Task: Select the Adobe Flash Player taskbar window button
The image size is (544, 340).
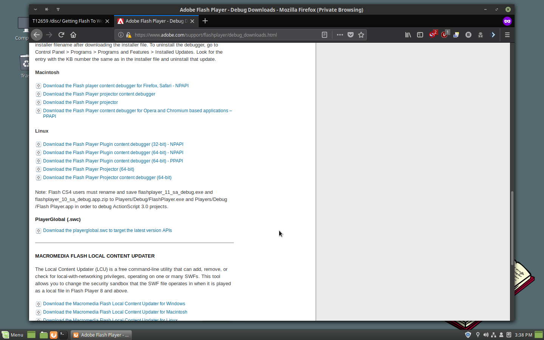Action: click(x=101, y=335)
